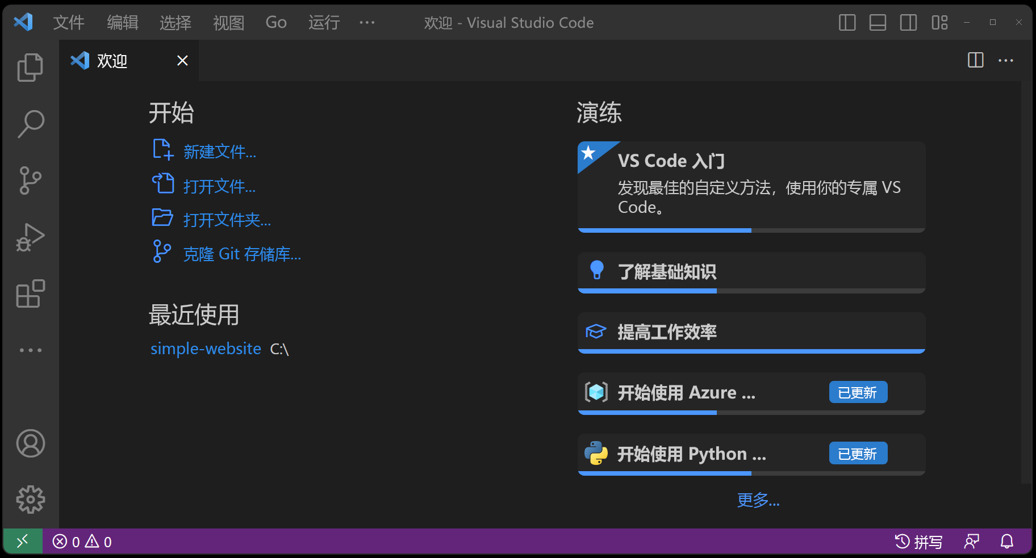1036x558 pixels.
Task: Open the Extensions view
Action: tap(30, 293)
